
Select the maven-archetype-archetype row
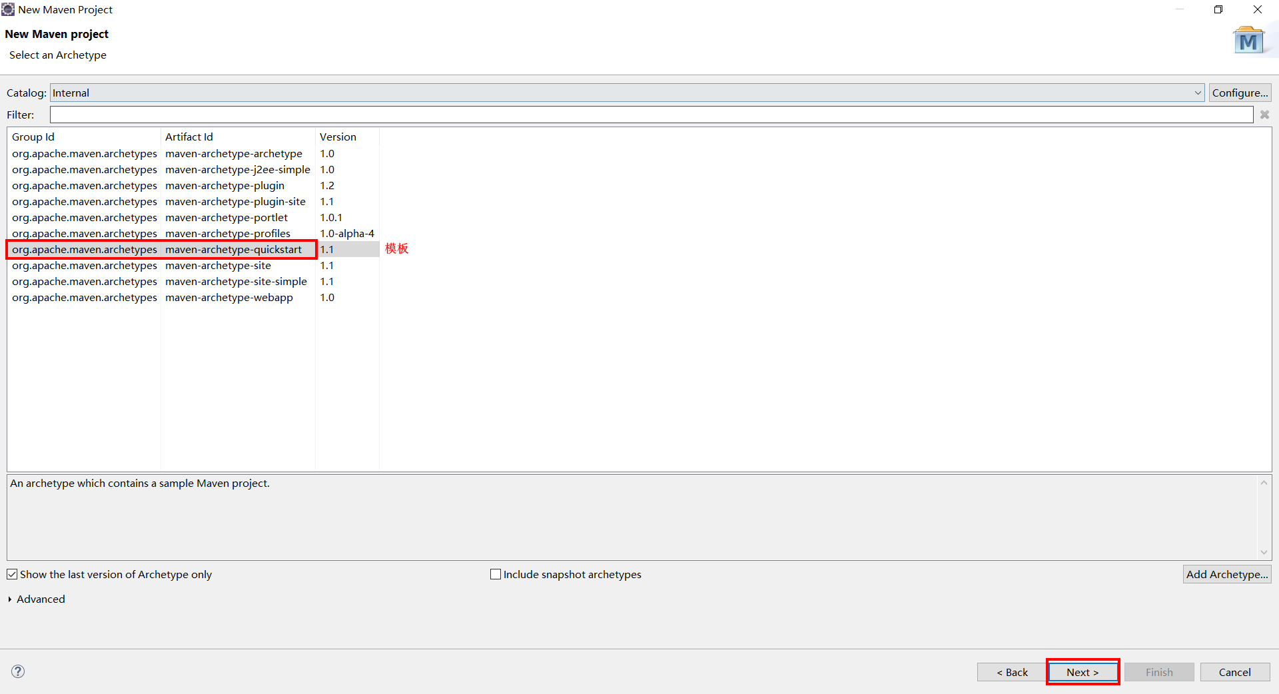(x=193, y=153)
